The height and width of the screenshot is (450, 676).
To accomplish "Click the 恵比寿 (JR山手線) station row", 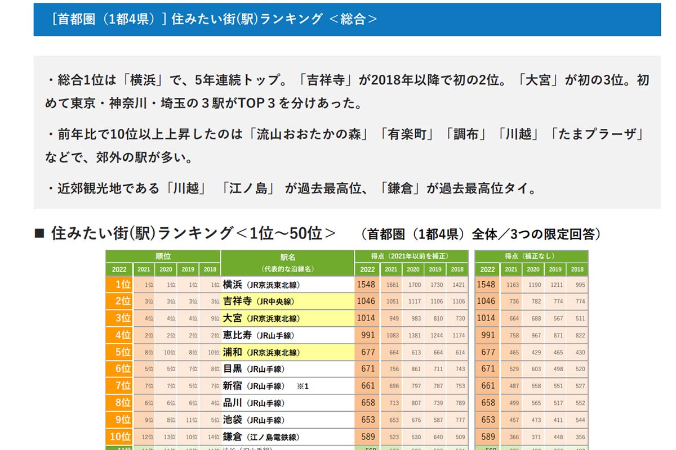I will tap(287, 335).
